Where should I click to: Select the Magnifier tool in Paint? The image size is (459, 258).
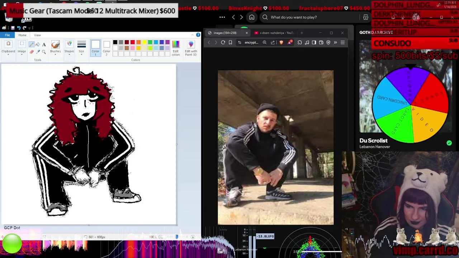[44, 52]
